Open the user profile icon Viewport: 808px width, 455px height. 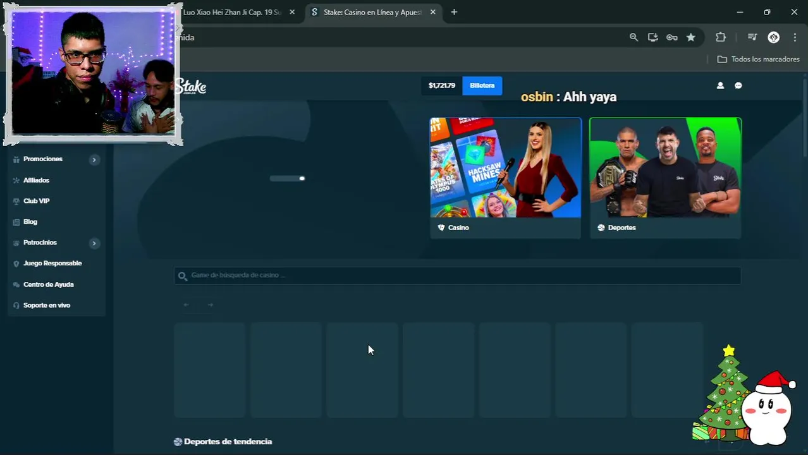[x=720, y=85]
